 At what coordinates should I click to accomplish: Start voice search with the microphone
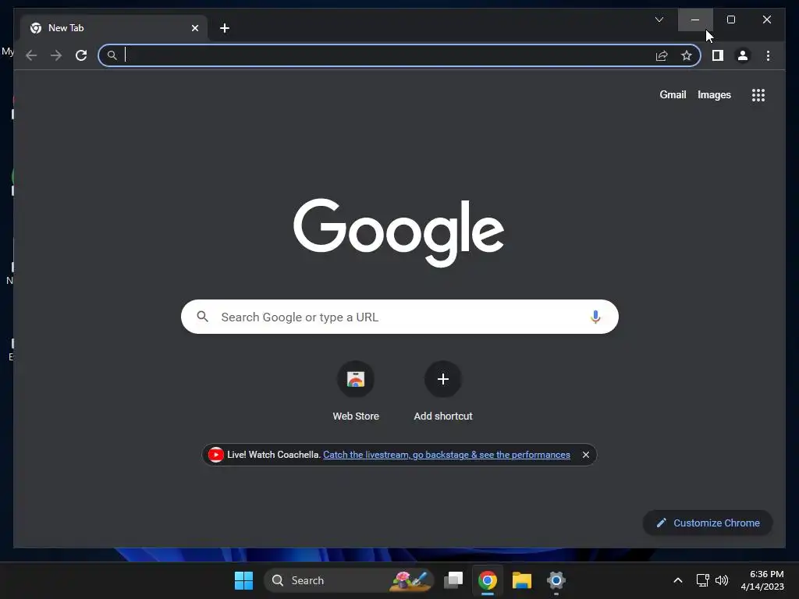(x=595, y=317)
